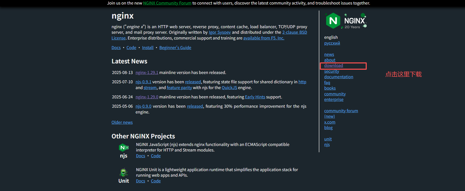Open the unit sidebar link
This screenshot has width=465, height=191.
[328, 139]
